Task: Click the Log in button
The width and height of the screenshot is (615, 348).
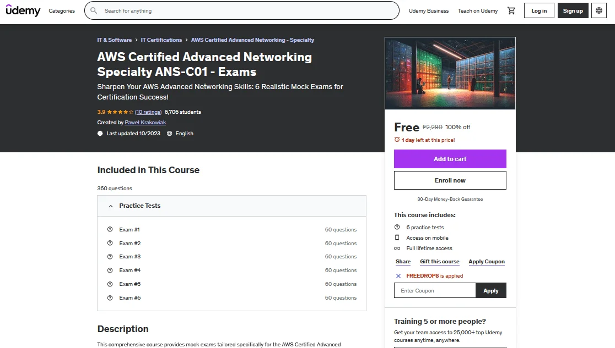Action: [539, 10]
